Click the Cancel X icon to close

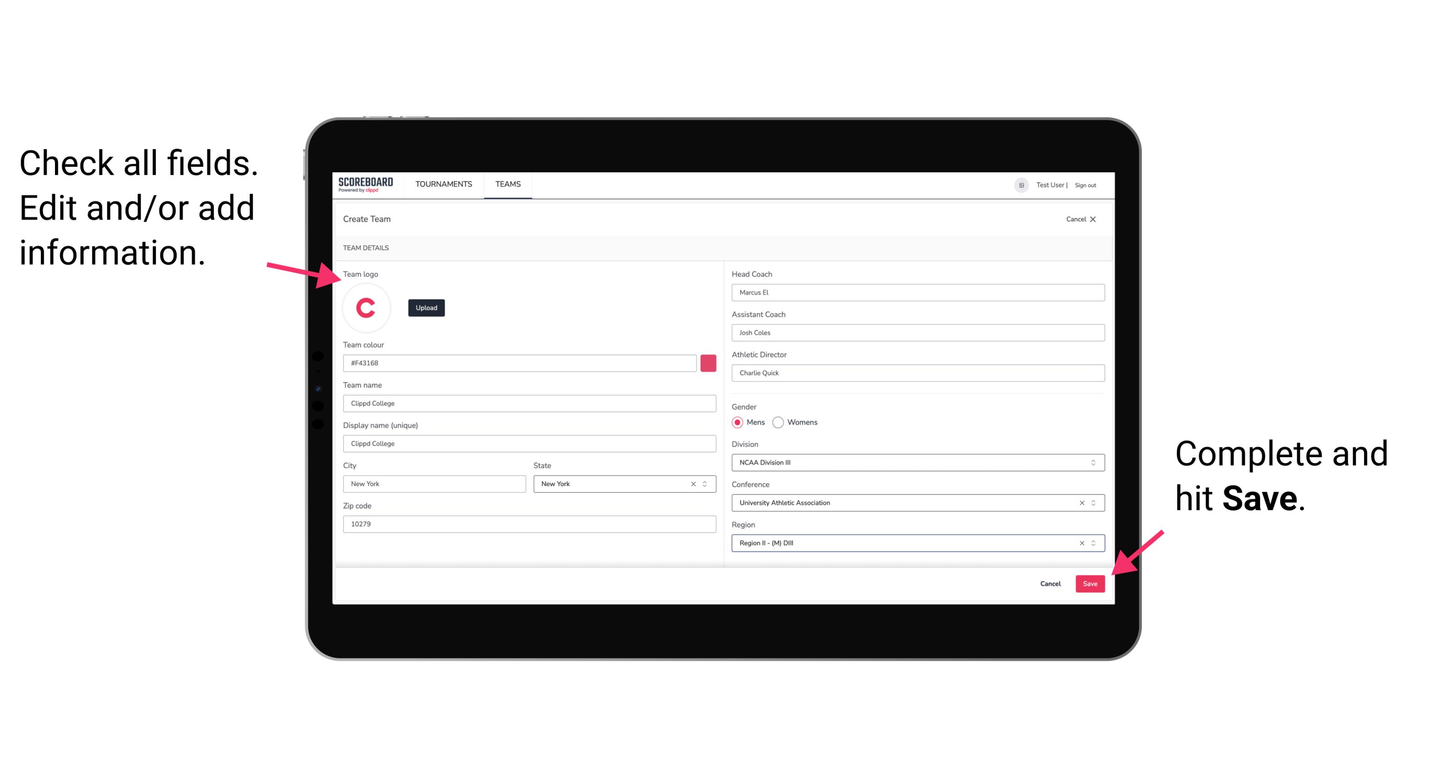(1100, 219)
